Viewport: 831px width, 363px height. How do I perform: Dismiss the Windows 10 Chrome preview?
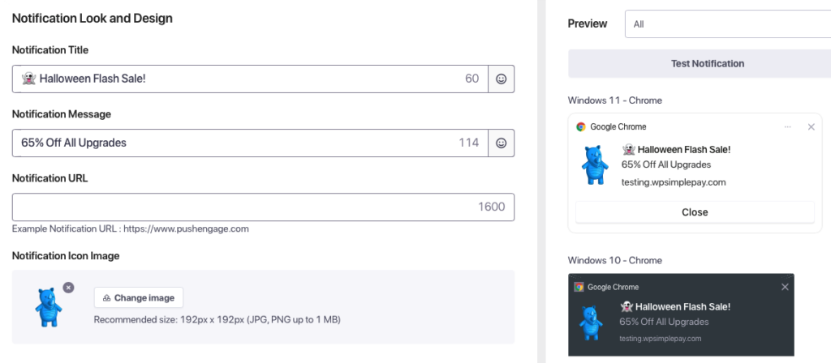(x=785, y=287)
